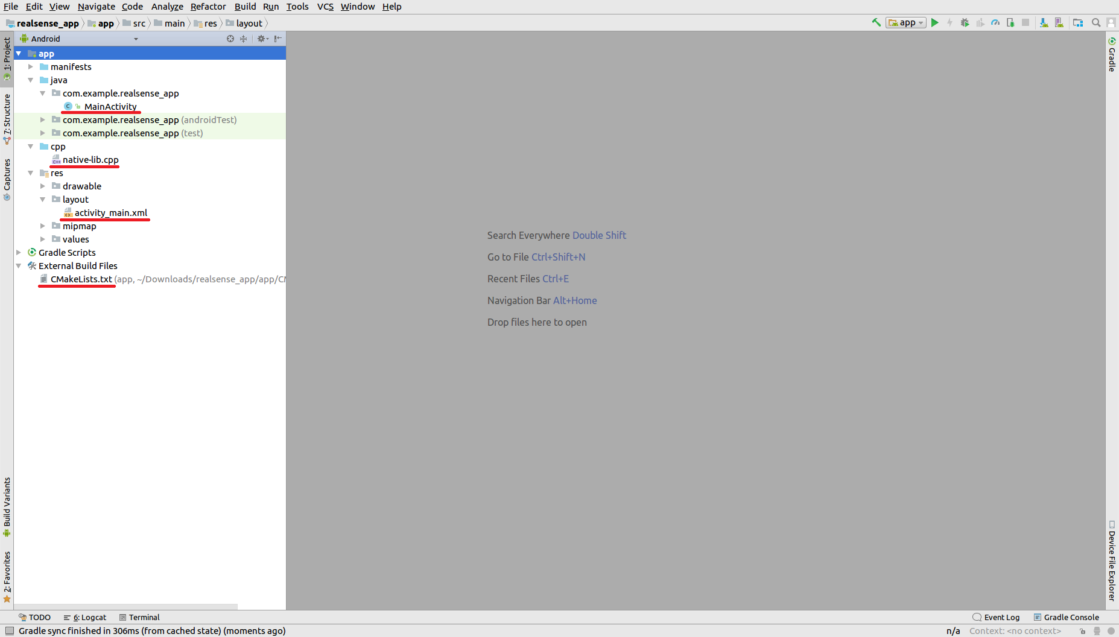
Task: Collapse all with the project panel icon
Action: click(243, 39)
